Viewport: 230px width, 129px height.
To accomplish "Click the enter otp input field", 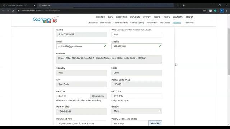I will coord(130,123).
